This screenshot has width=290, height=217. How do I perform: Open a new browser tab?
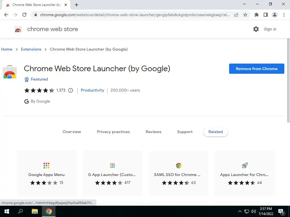tap(76, 5)
